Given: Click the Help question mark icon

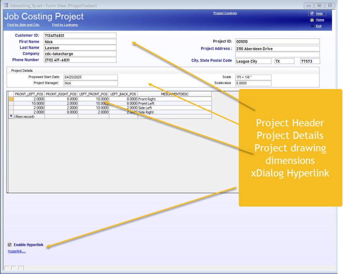Looking at the screenshot, I should pyautogui.click(x=312, y=14).
